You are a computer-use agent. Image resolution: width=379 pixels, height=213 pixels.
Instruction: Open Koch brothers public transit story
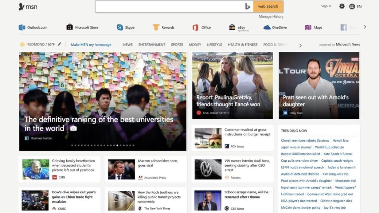pyautogui.click(x=146, y=200)
